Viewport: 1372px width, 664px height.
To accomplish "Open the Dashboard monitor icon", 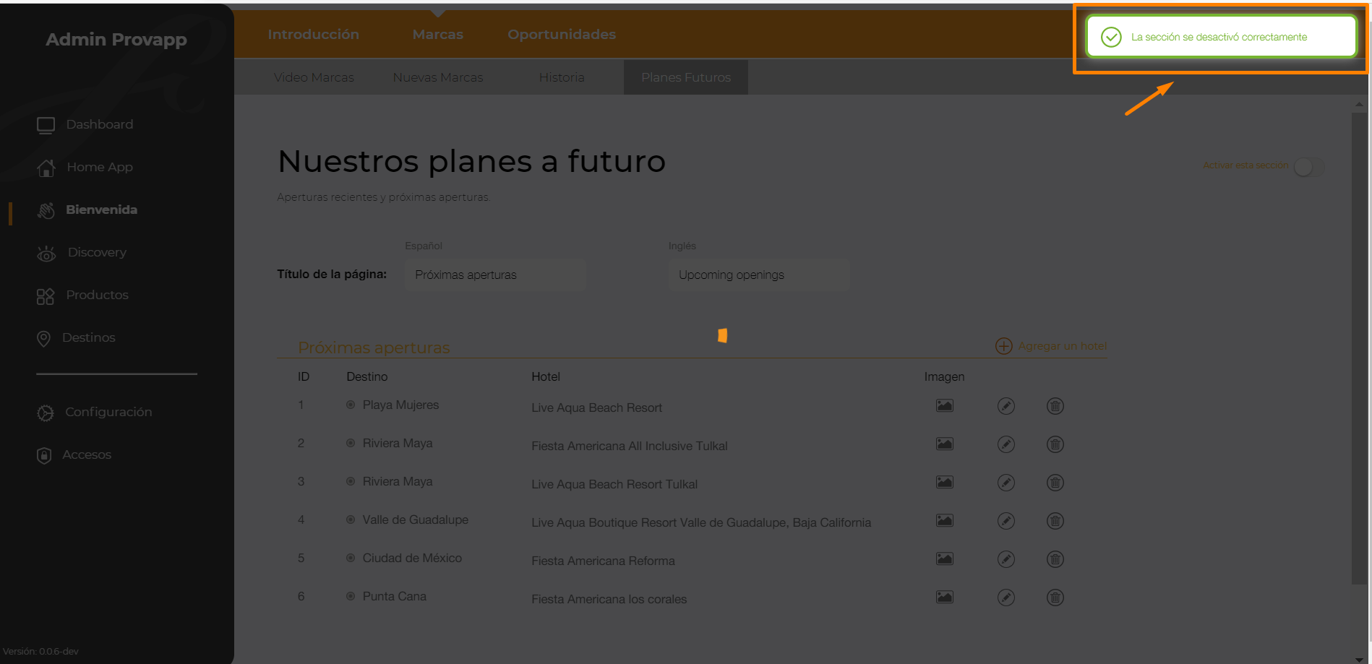I will coord(46,125).
